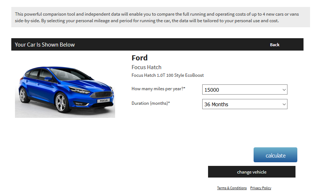Click the blue calculate button
Viewport: 321px width, 195px height.
click(x=275, y=155)
